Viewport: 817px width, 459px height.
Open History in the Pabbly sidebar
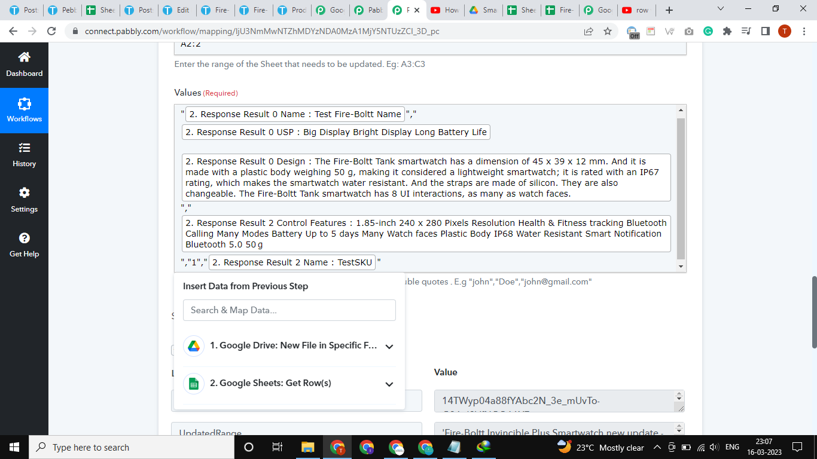(x=24, y=155)
